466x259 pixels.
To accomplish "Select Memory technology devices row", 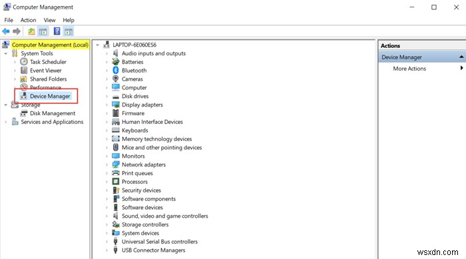I will tap(156, 139).
